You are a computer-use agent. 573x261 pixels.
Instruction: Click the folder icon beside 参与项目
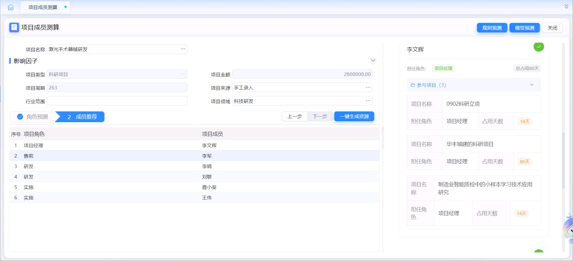(413, 85)
